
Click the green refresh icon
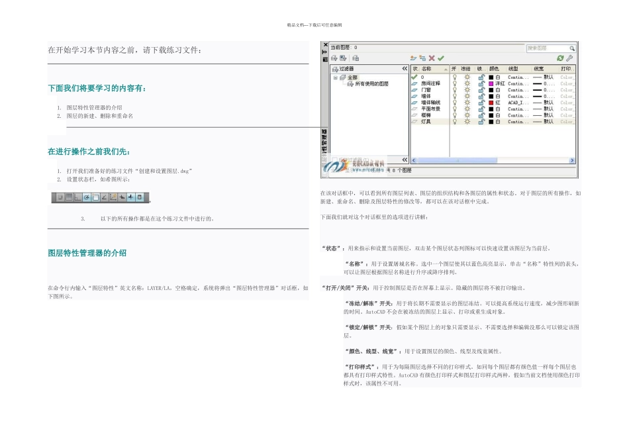click(x=560, y=58)
